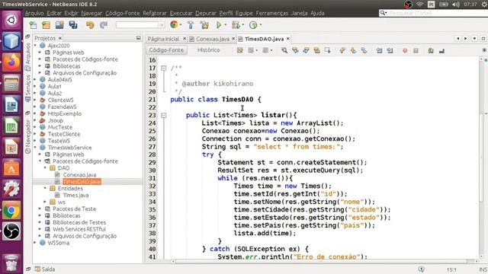Image resolution: width=488 pixels, height=274 pixels.
Task: Click the Chrome browser icon in toolbar
Action: [174, 25]
